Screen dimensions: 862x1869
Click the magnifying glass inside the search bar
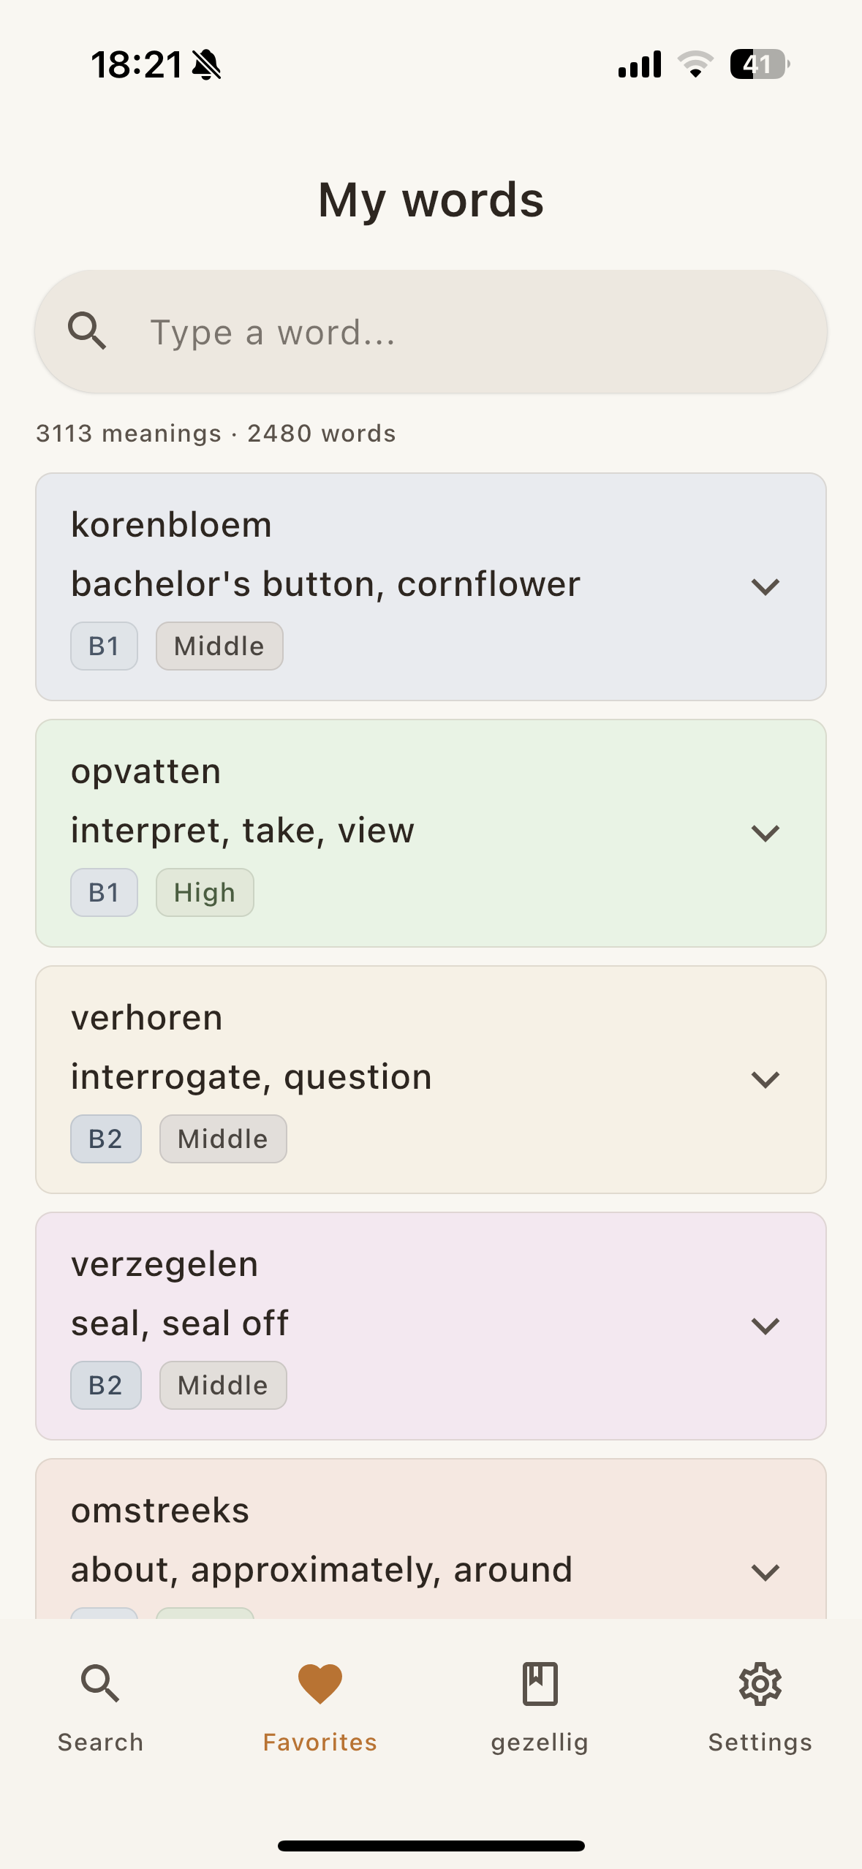(x=88, y=331)
